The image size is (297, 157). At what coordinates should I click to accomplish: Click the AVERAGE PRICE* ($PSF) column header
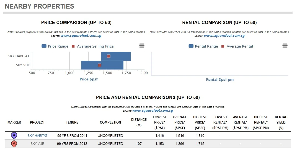click(180, 122)
